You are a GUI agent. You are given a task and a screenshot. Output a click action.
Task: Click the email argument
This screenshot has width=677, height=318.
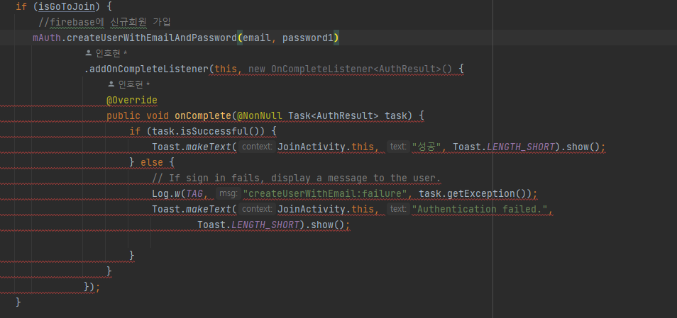(257, 38)
